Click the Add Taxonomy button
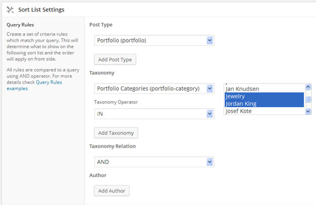Viewport: 316px width, 205px height. coord(116,133)
